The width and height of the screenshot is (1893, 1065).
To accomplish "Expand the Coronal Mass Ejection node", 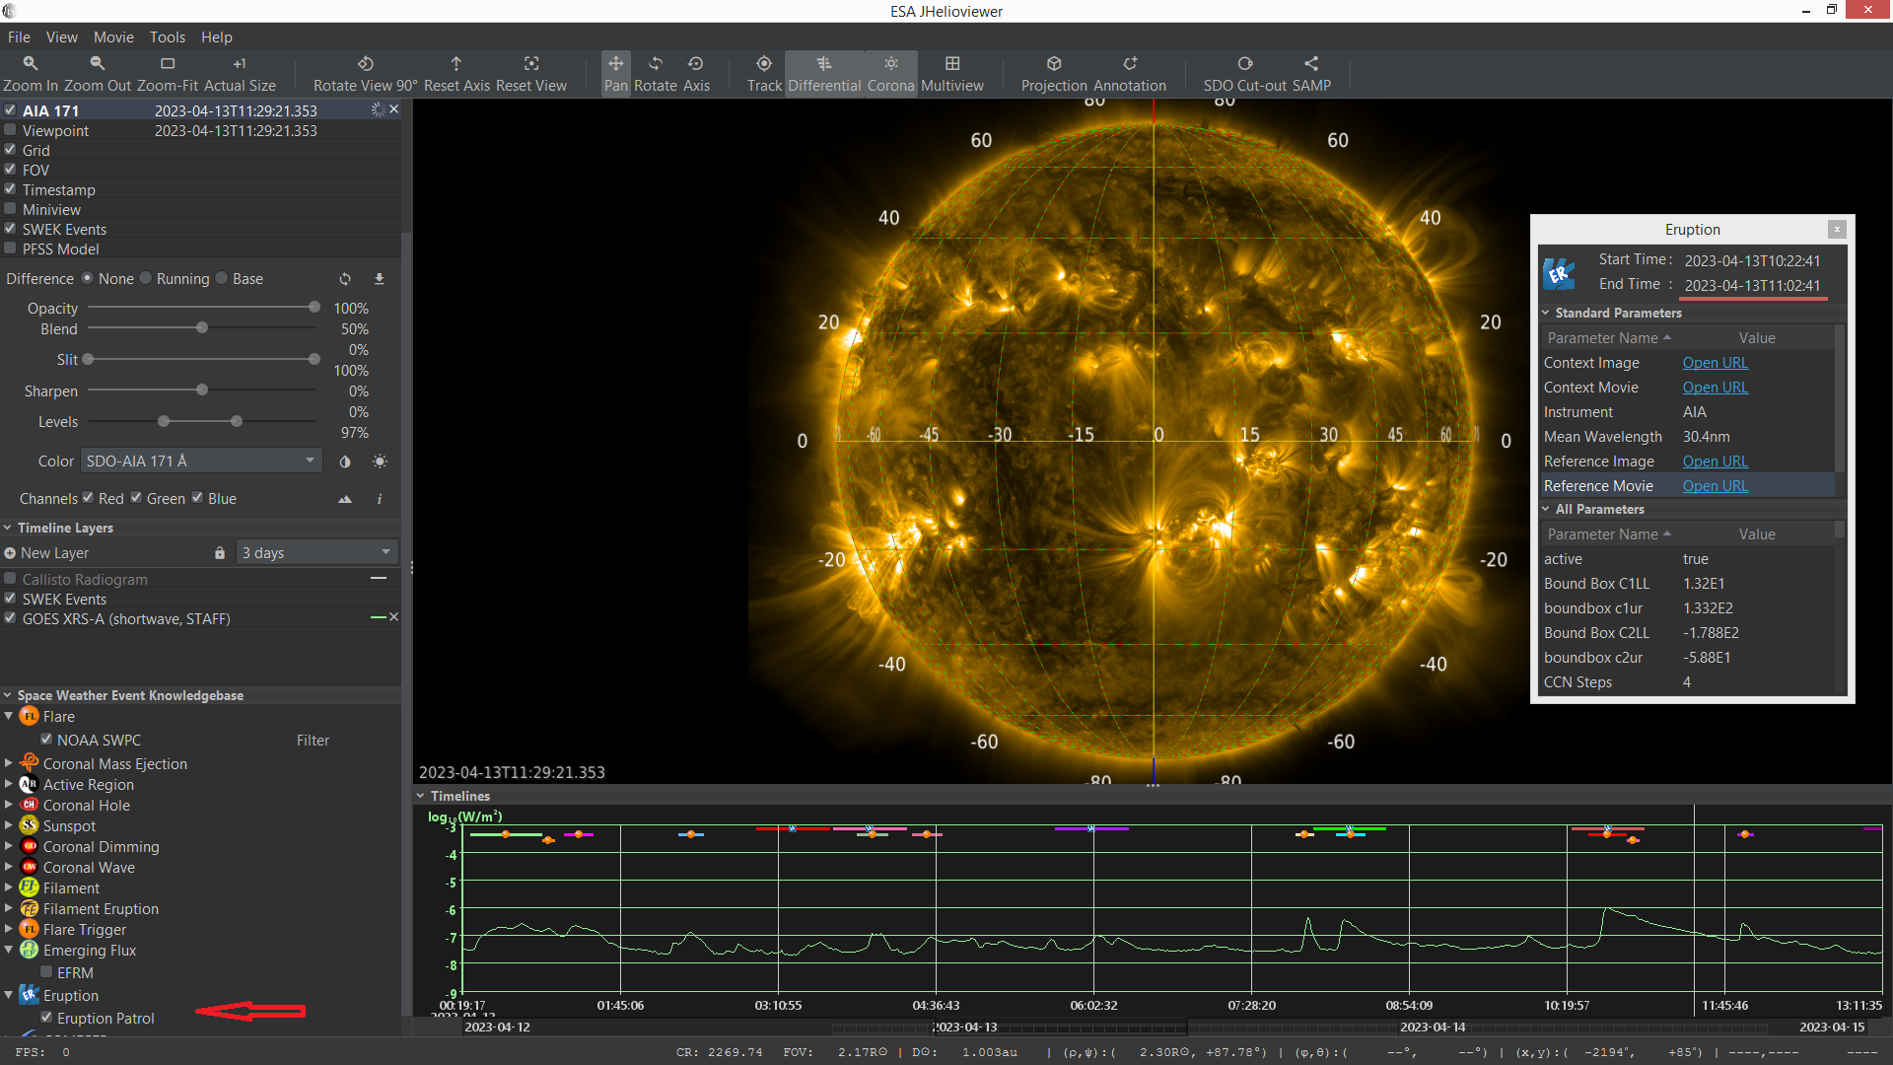I will [9, 763].
